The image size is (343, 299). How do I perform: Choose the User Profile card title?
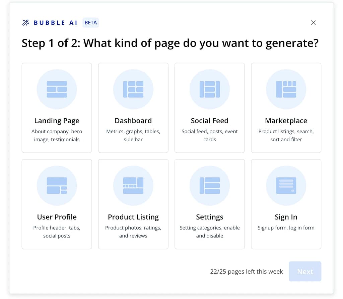57,217
